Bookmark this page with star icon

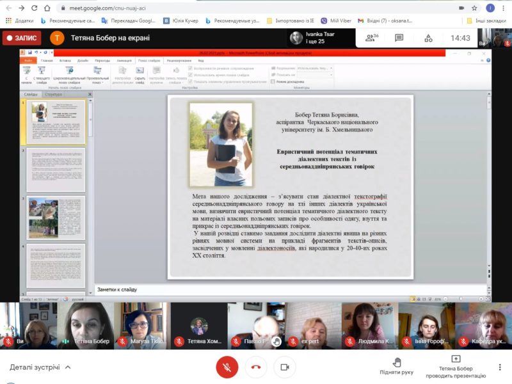pos(476,8)
